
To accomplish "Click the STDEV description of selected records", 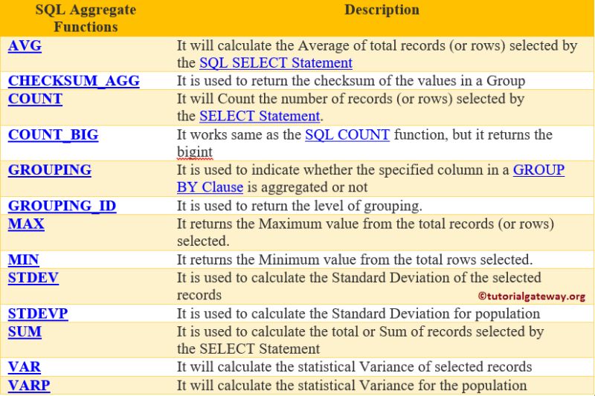I will [359, 286].
